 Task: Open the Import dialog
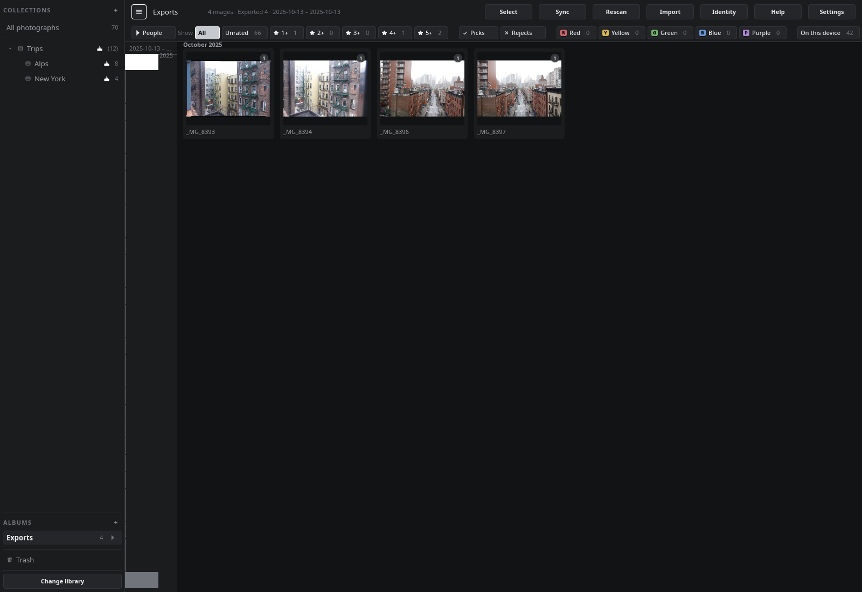tap(670, 12)
